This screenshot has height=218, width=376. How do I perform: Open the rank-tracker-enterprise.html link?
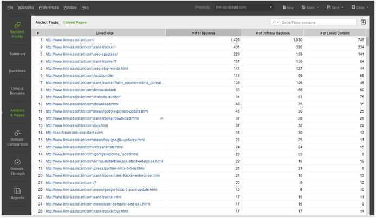102,175
